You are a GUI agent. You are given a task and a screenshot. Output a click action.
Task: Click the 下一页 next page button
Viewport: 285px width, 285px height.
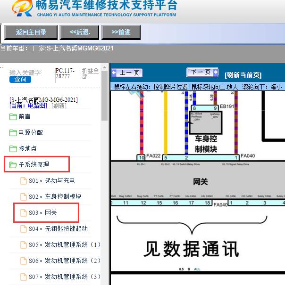point(202,72)
